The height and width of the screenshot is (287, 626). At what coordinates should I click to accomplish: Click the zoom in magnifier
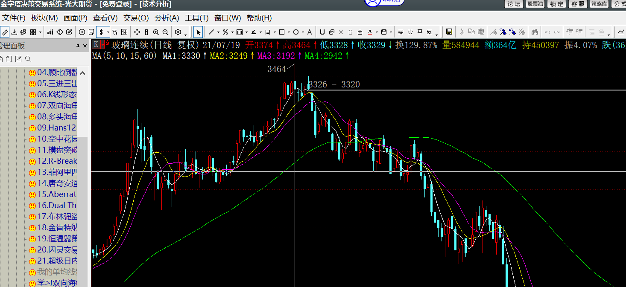tap(156, 32)
